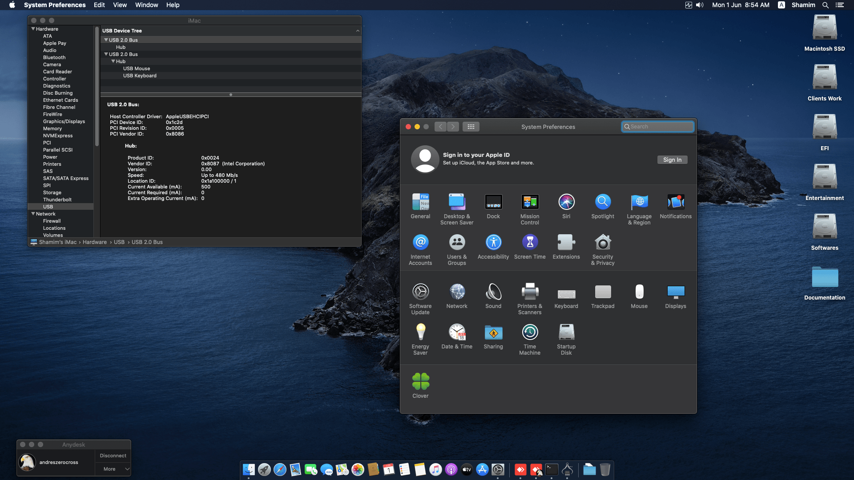Image resolution: width=854 pixels, height=480 pixels.
Task: Open Time Machine preferences
Action: coord(530,340)
